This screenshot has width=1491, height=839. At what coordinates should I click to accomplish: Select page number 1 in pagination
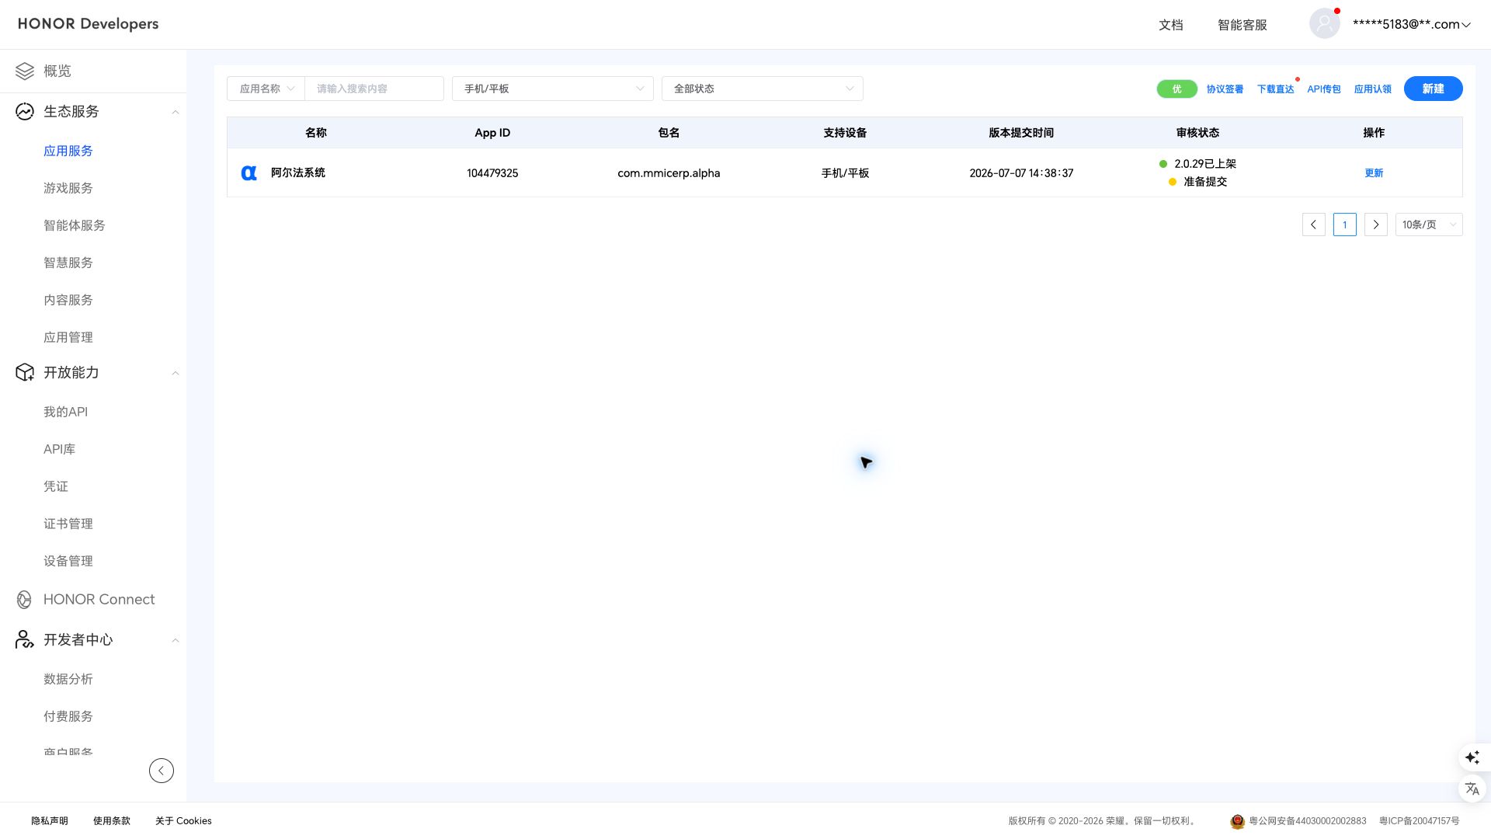point(1345,225)
